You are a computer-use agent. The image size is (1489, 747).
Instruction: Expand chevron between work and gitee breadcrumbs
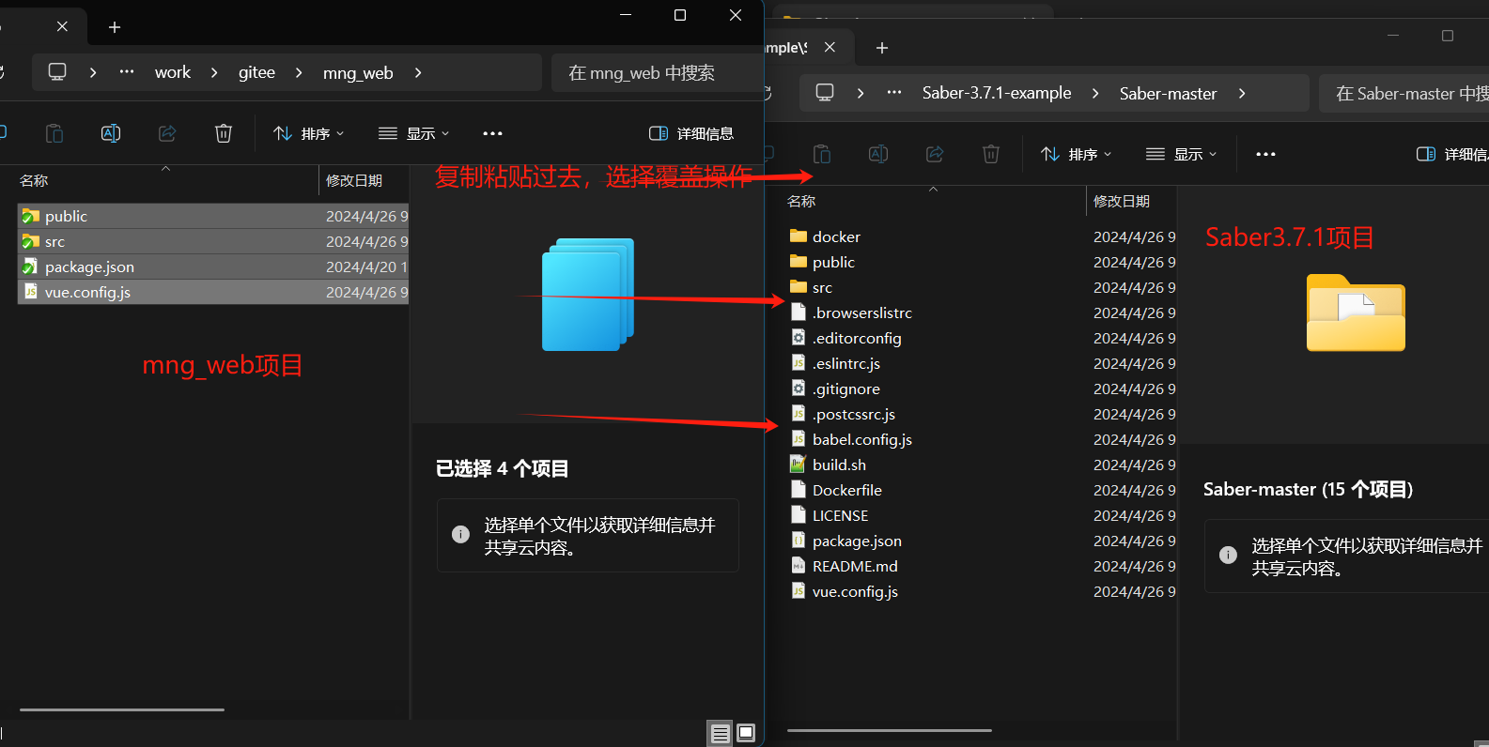click(x=214, y=72)
